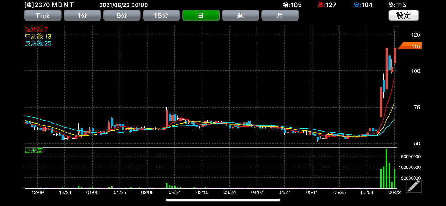Image resolution: width=446 pixels, height=206 pixels.
Task: Tap the 100 price axis label
Action: [415, 71]
